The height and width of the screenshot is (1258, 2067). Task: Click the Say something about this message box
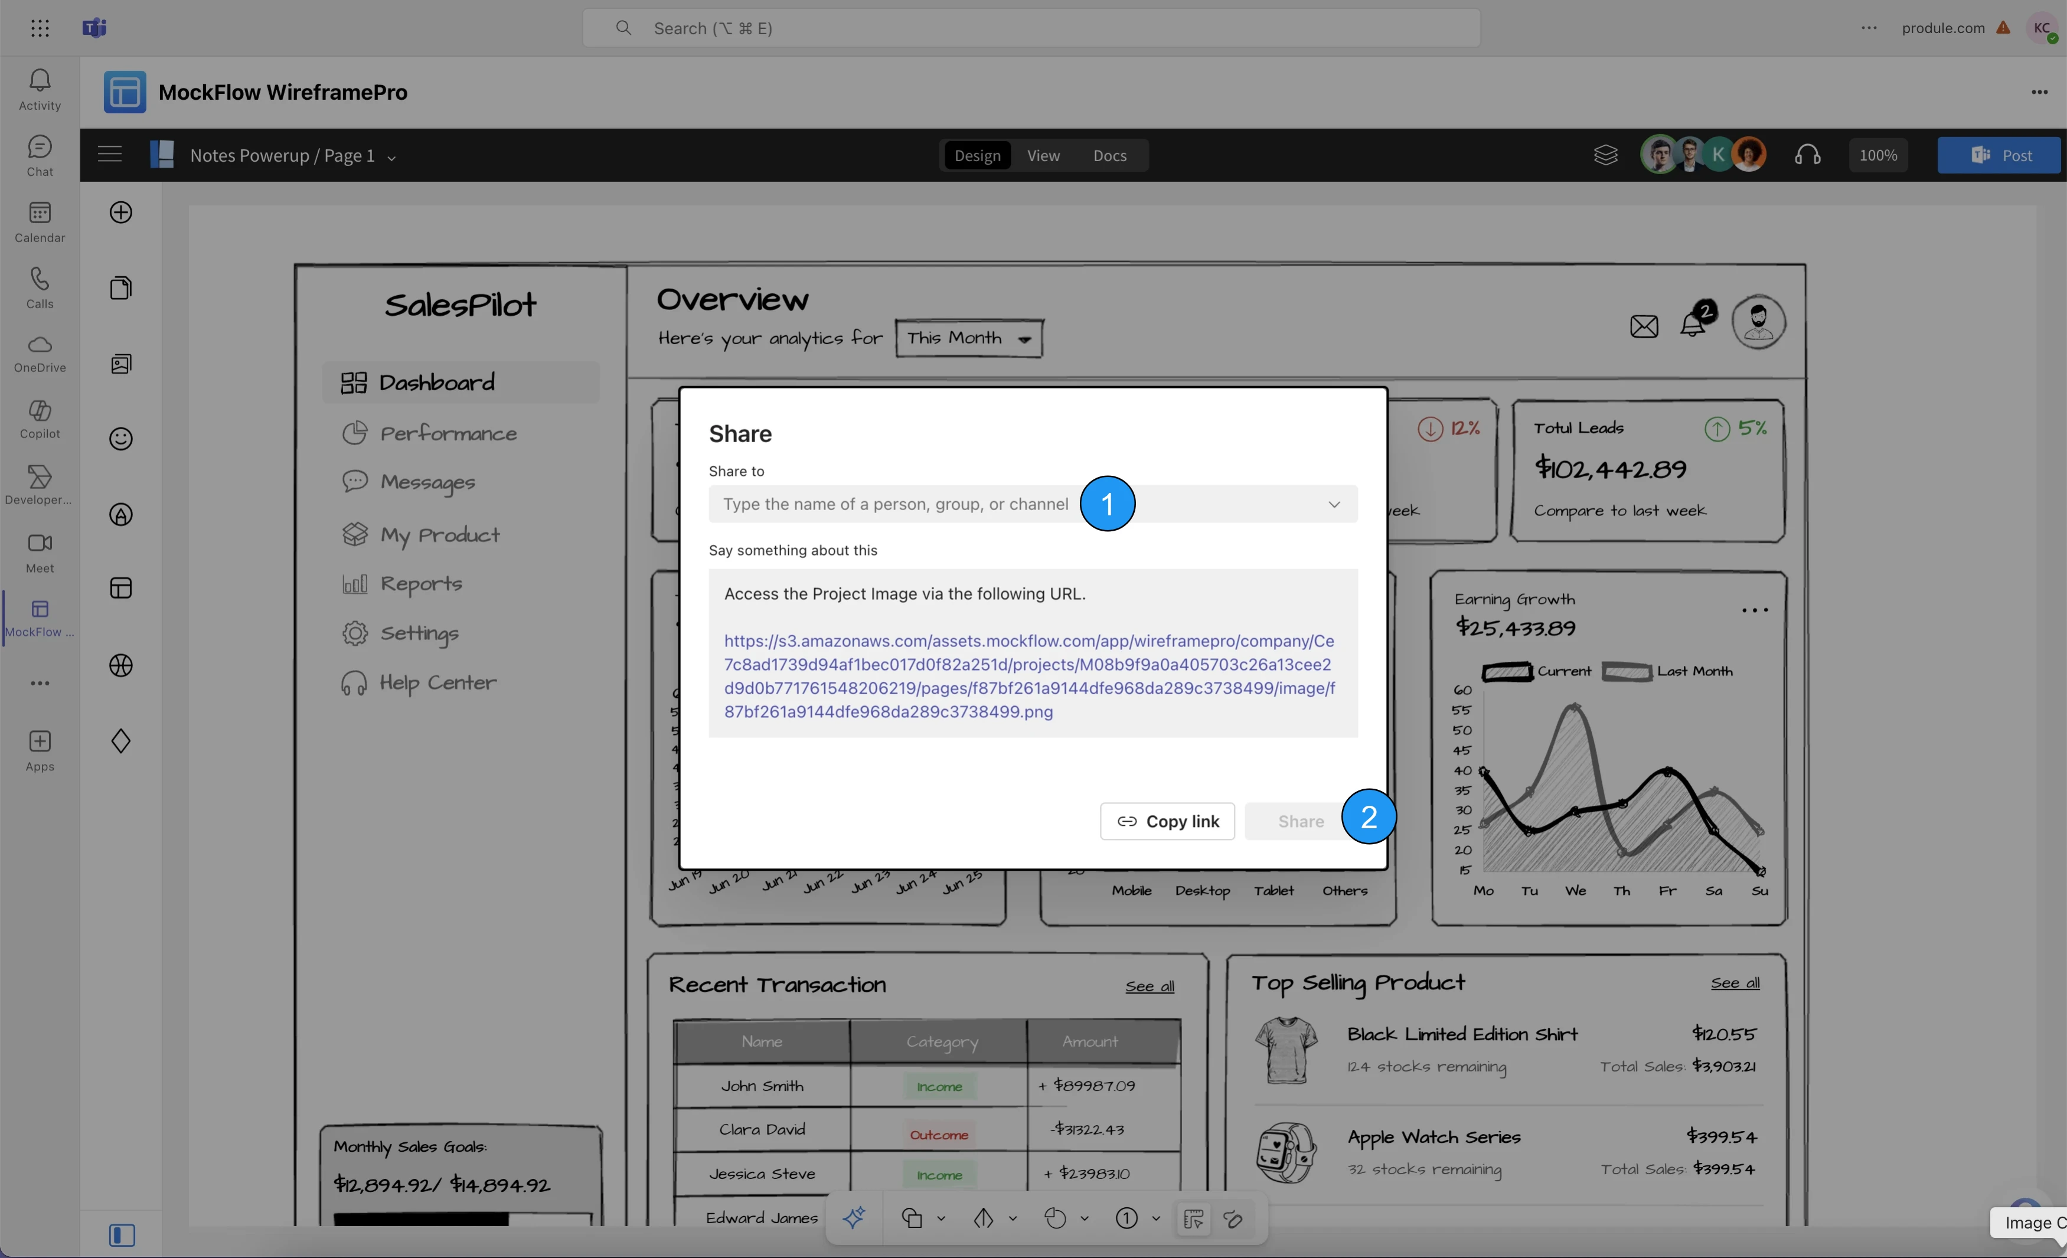pyautogui.click(x=1033, y=653)
